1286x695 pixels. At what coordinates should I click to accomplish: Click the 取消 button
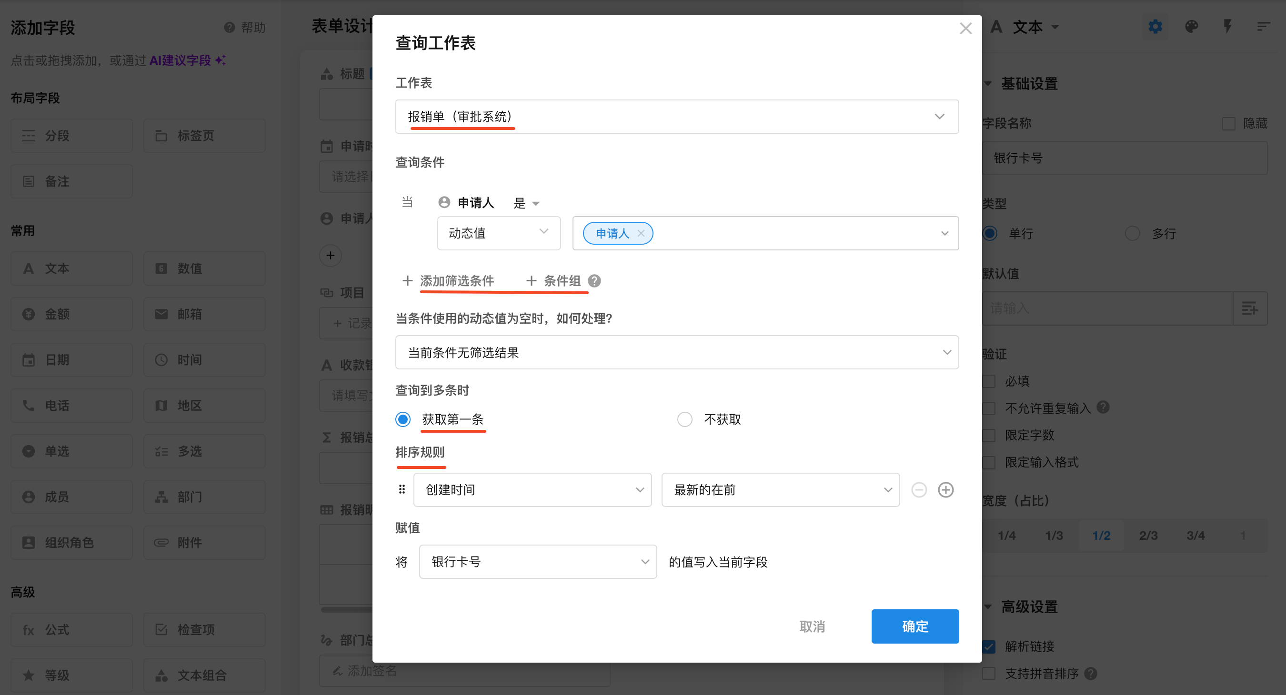point(812,626)
